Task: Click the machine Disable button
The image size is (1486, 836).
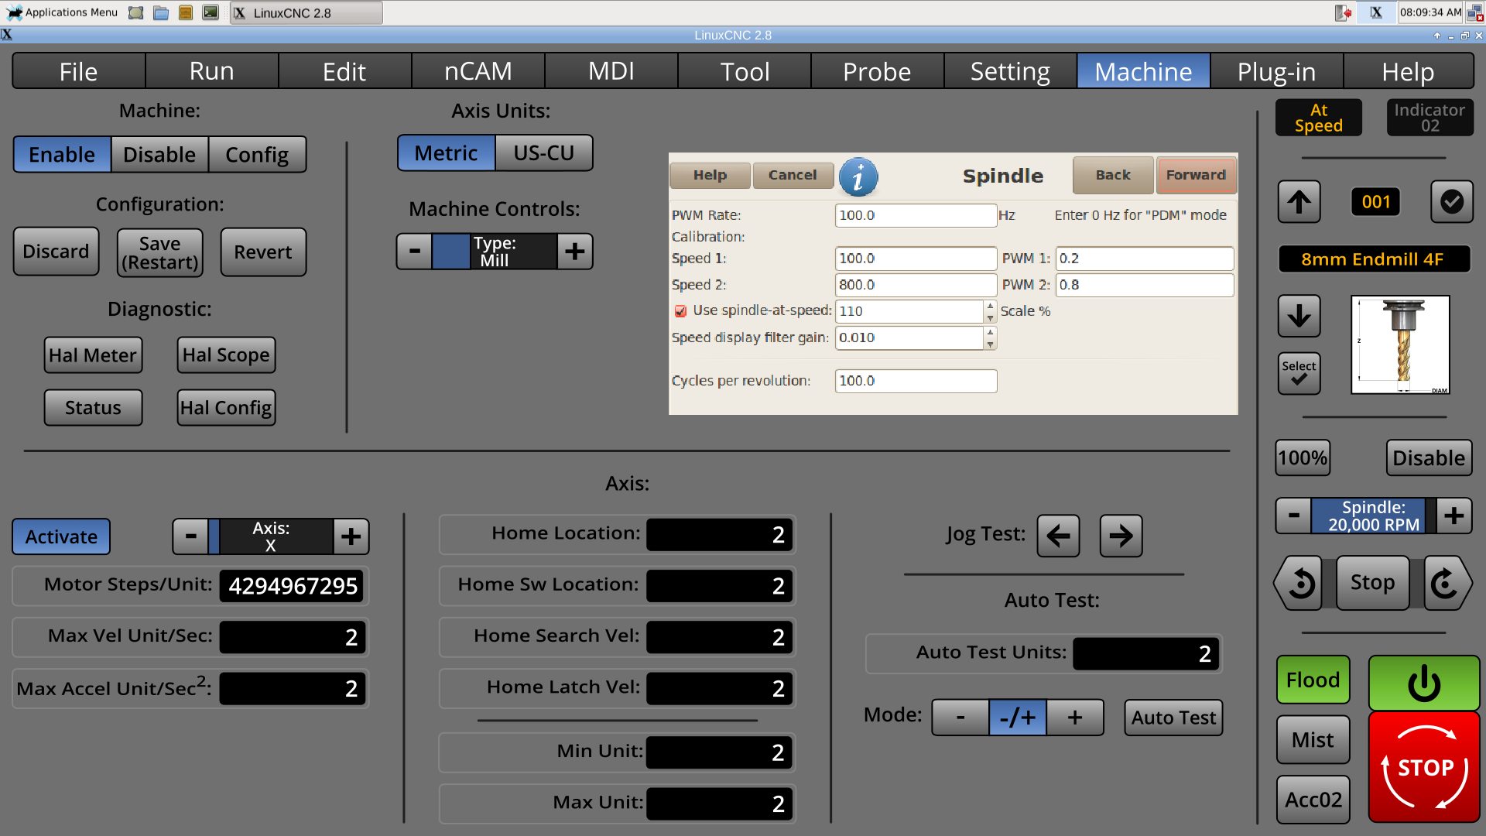Action: pos(159,155)
